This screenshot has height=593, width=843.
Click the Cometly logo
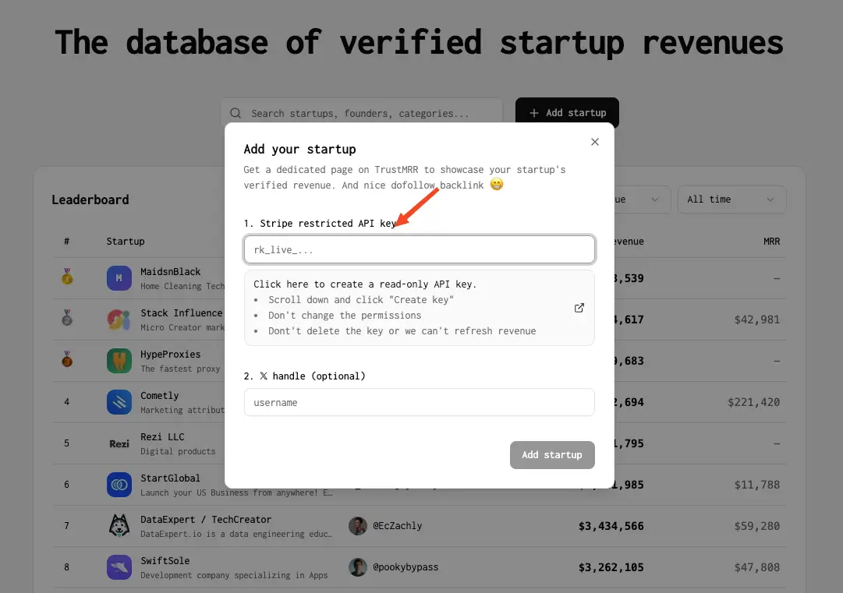(x=119, y=401)
